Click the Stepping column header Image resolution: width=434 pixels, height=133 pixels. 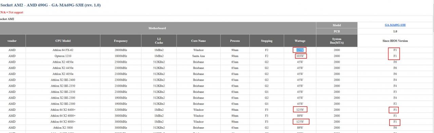(267, 41)
